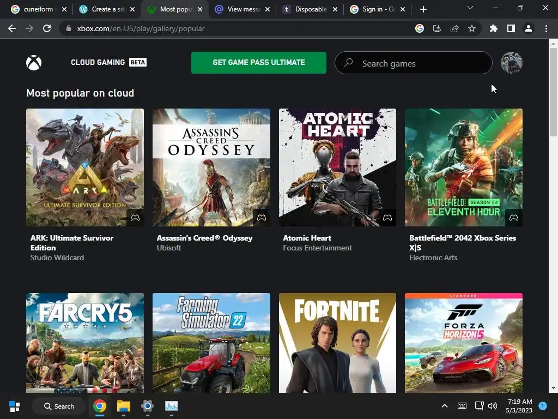
Task: Select the Fortnite cover art
Action: click(337, 343)
